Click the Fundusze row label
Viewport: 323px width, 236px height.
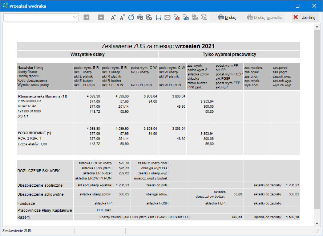click(x=26, y=203)
